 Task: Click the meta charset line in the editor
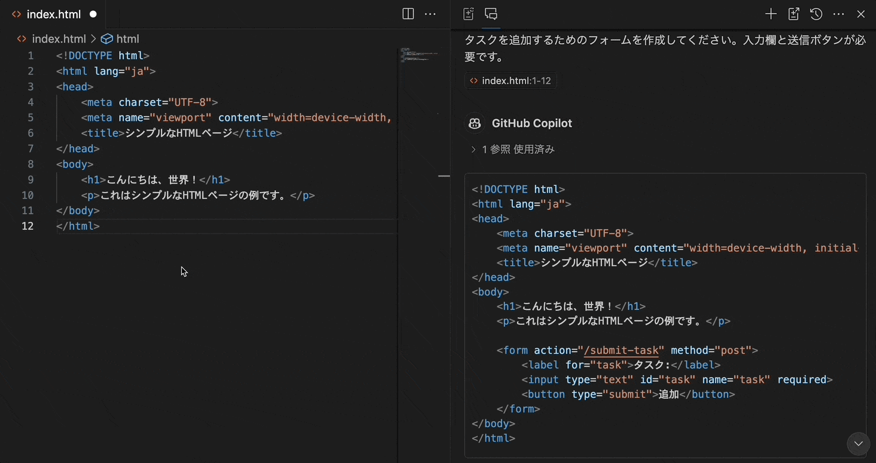(x=150, y=102)
